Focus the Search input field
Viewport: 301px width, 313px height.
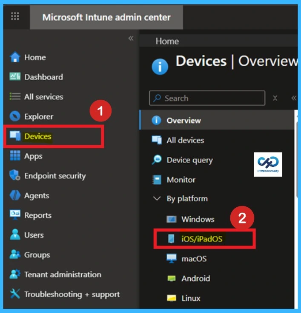207,98
